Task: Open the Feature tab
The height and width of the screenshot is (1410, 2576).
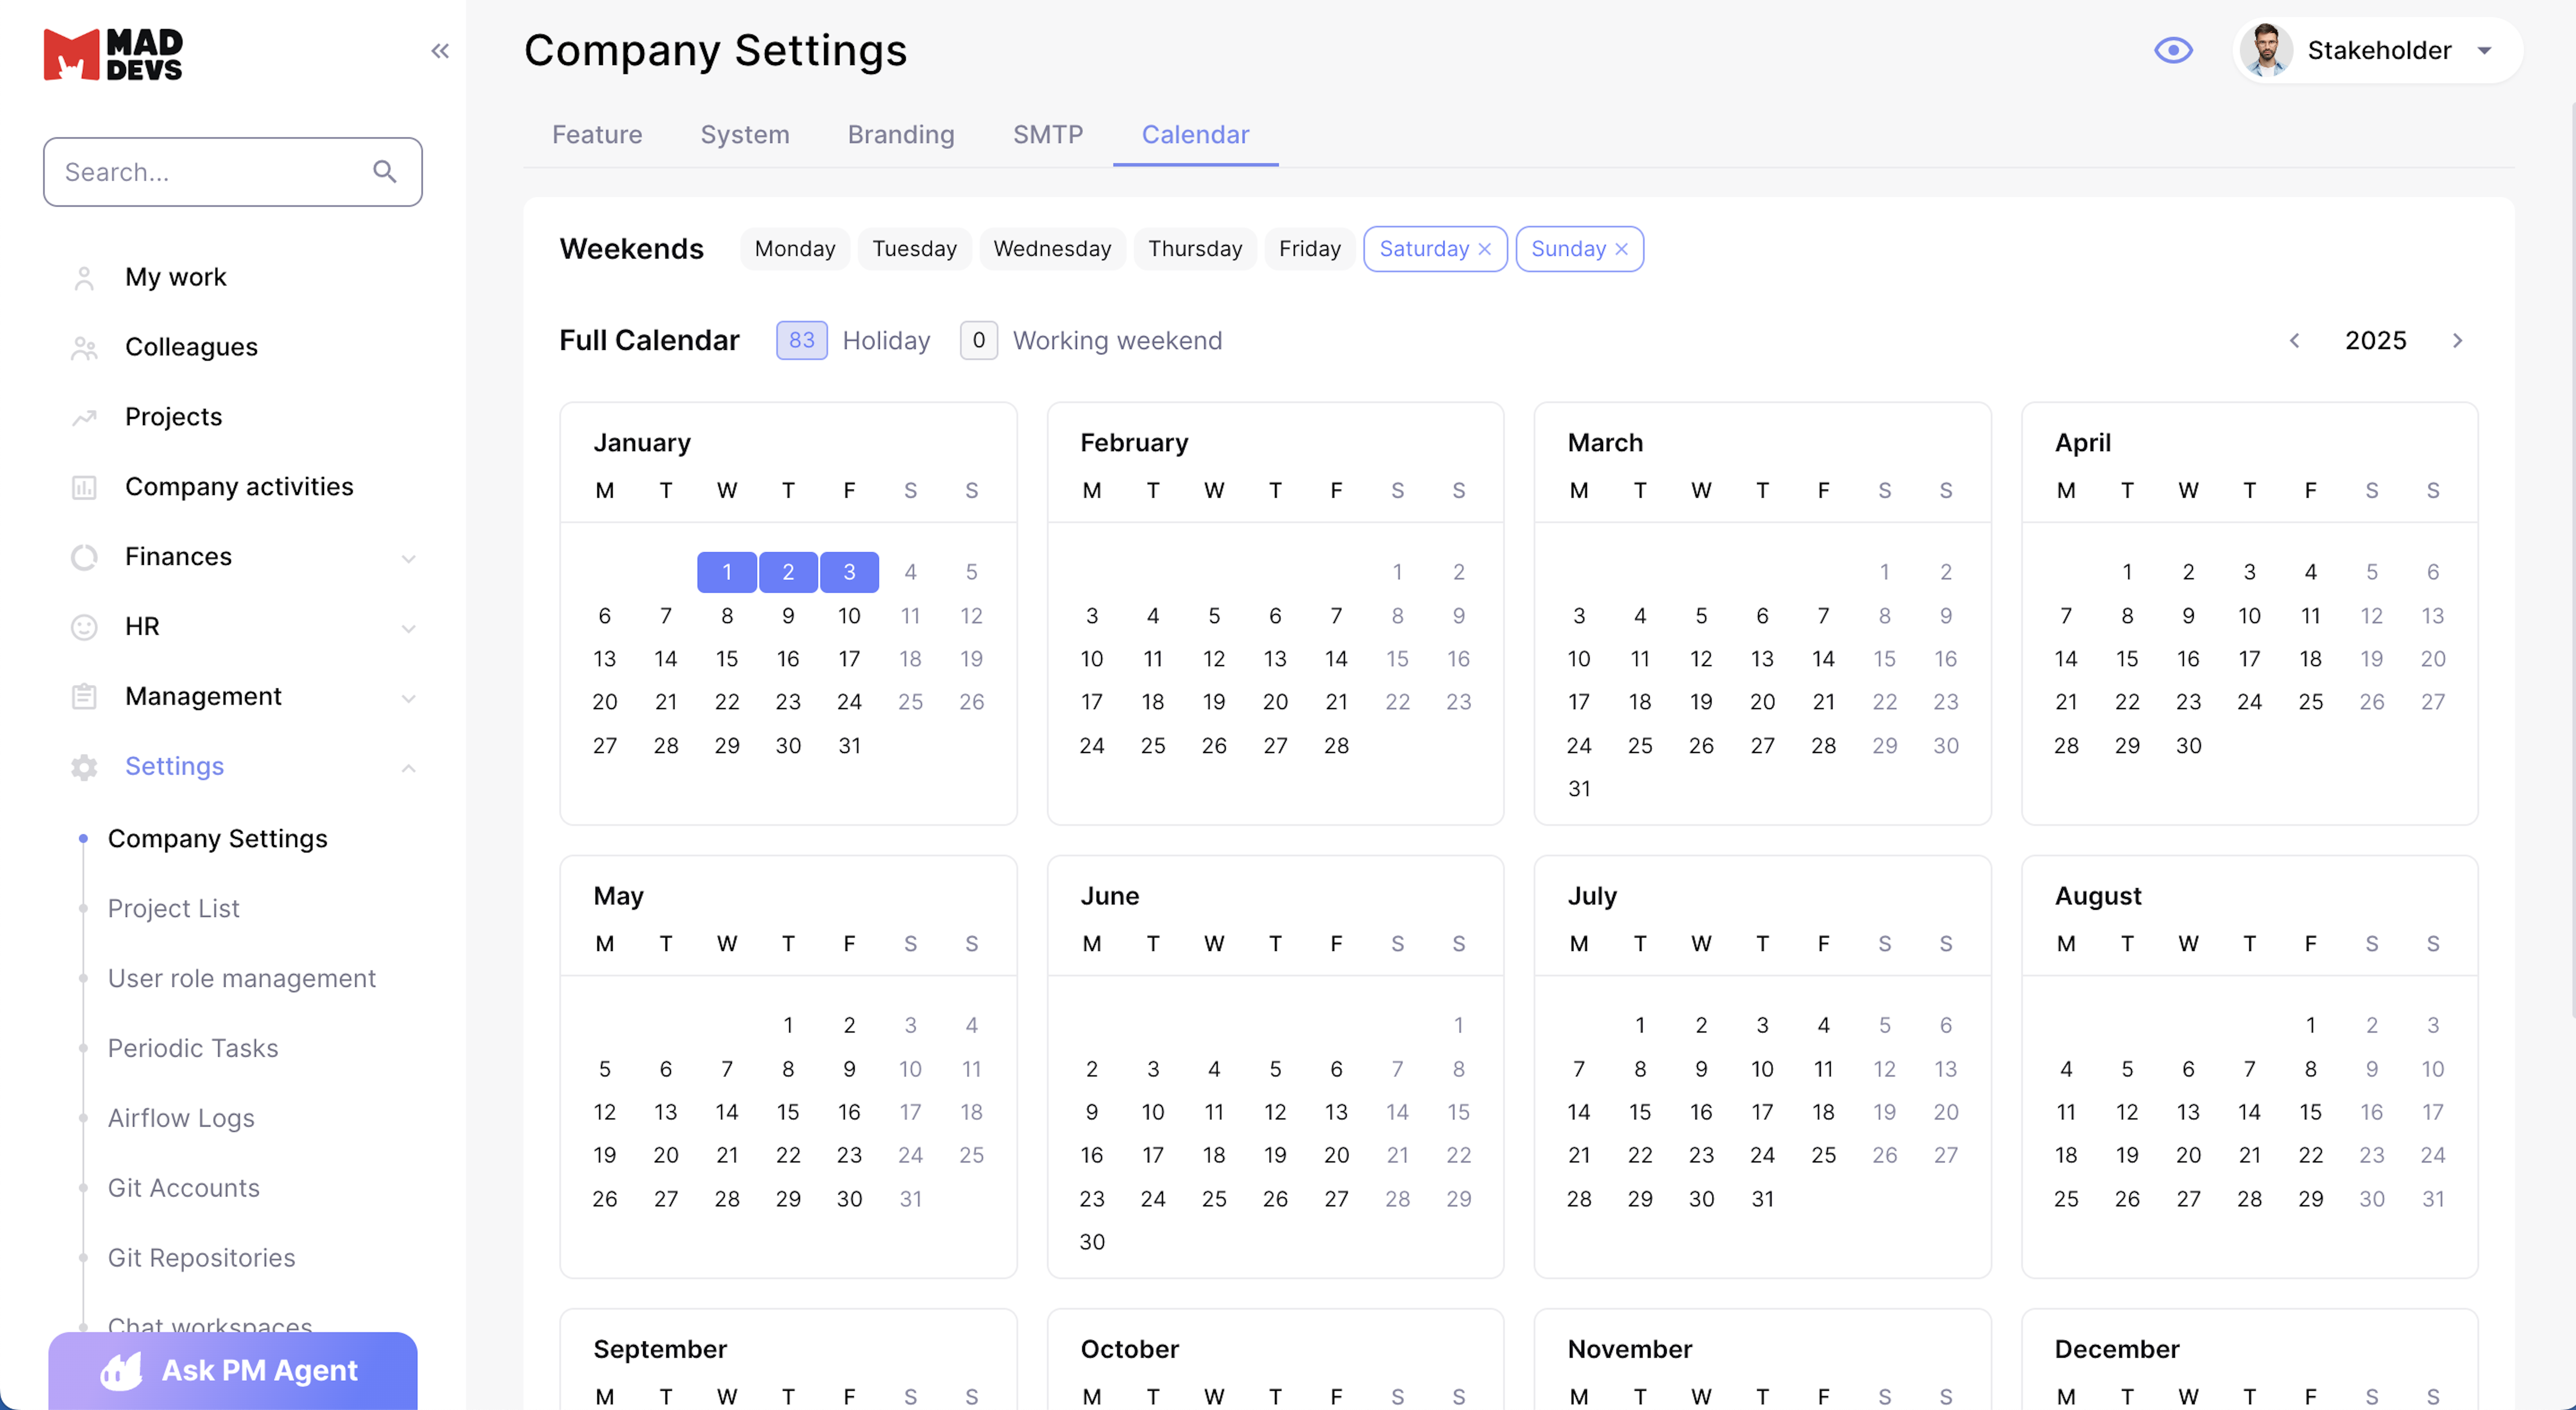Action: click(597, 135)
